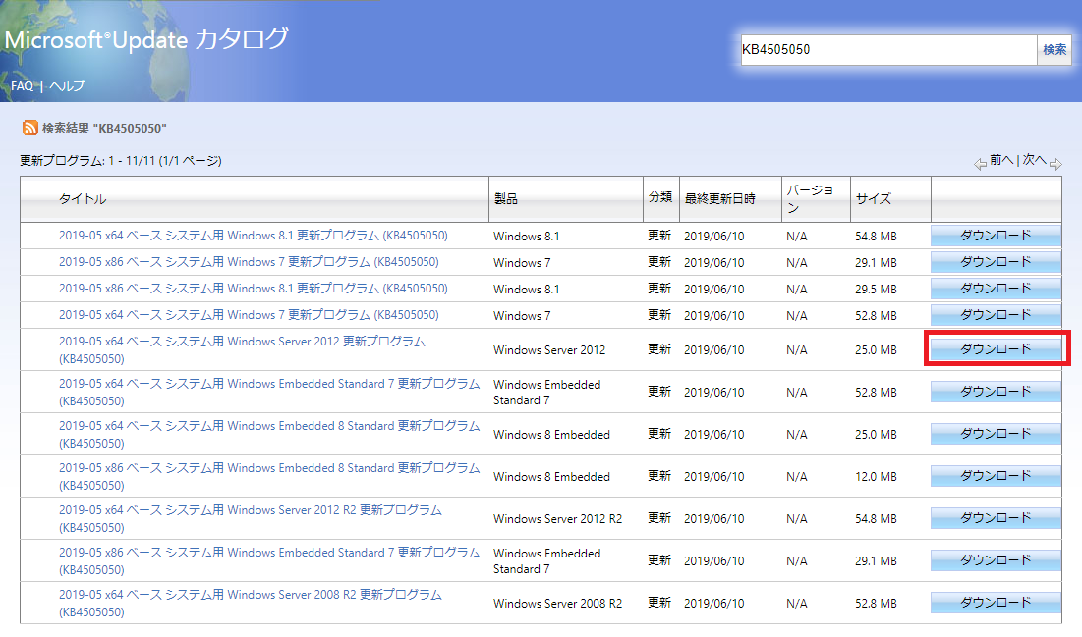Open the x64 Windows Server 2012 R2 title link
Viewport: 1082px width, 637px height.
click(x=251, y=518)
